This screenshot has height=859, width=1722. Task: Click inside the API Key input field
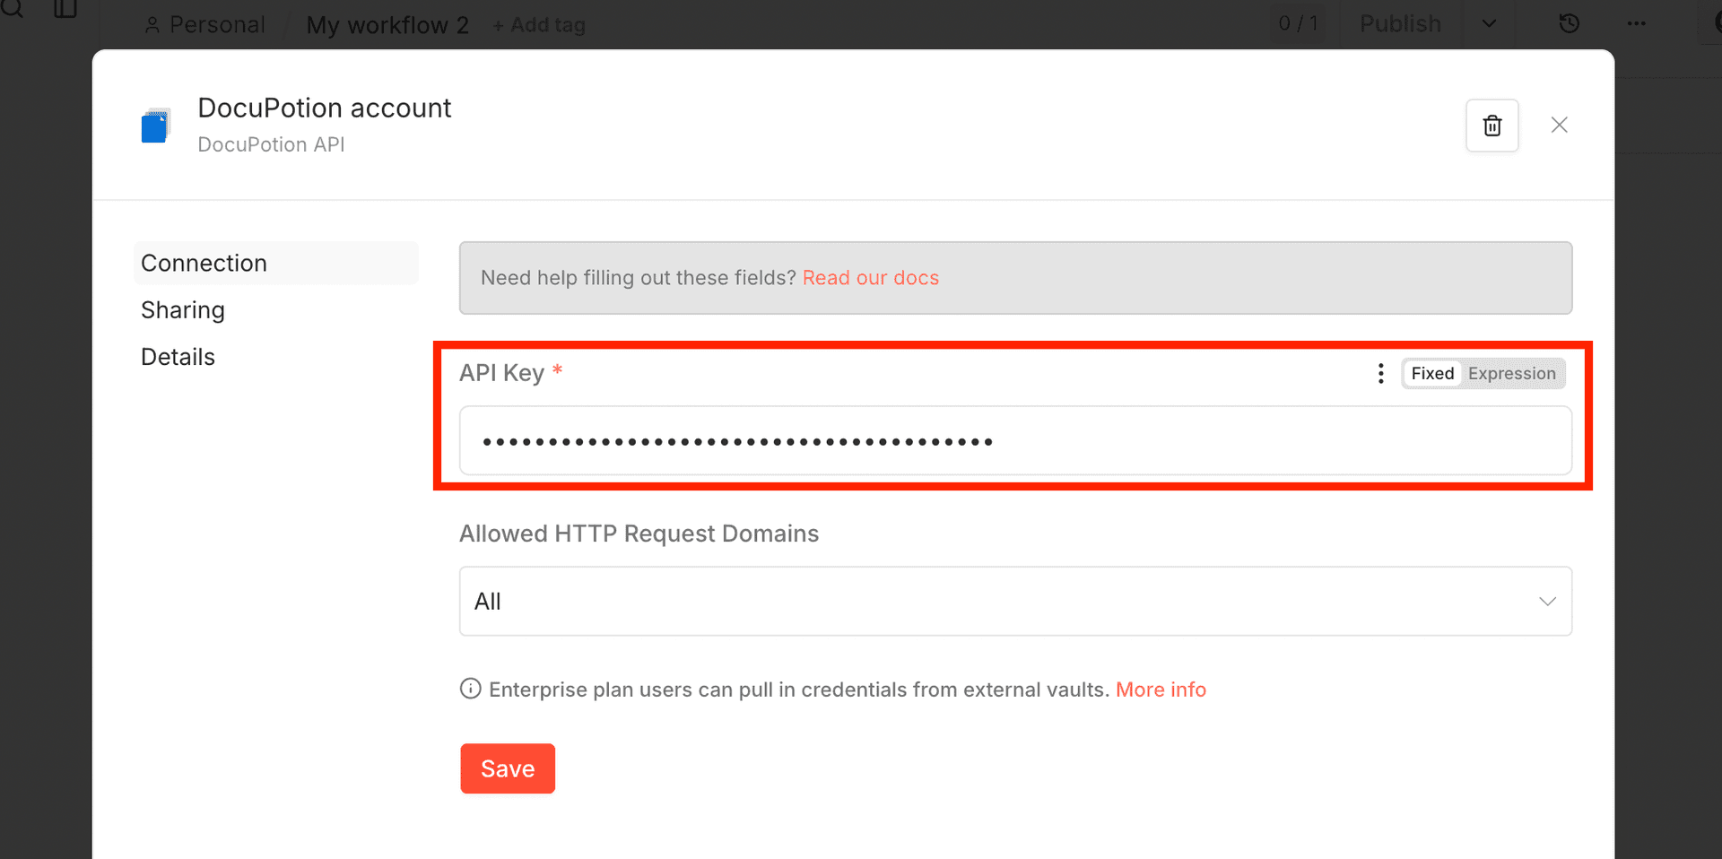pos(1015,440)
